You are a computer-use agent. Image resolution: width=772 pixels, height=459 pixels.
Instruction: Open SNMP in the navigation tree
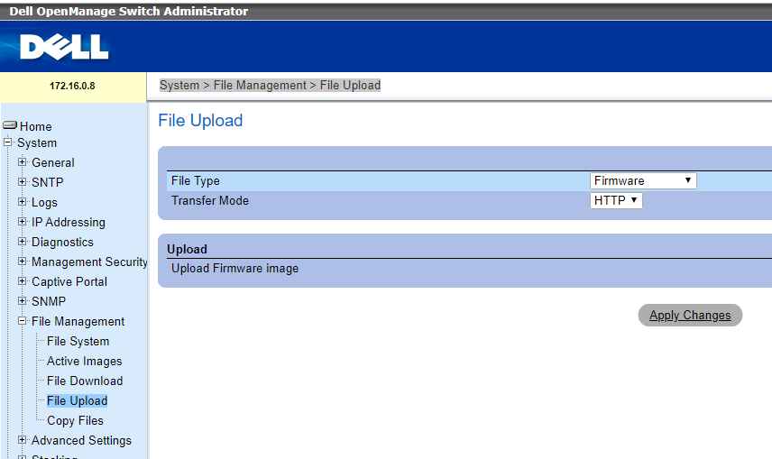[x=49, y=301]
